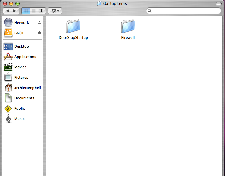
Task: Click the sidebar divider grip handle
Action: pyautogui.click(x=44, y=97)
